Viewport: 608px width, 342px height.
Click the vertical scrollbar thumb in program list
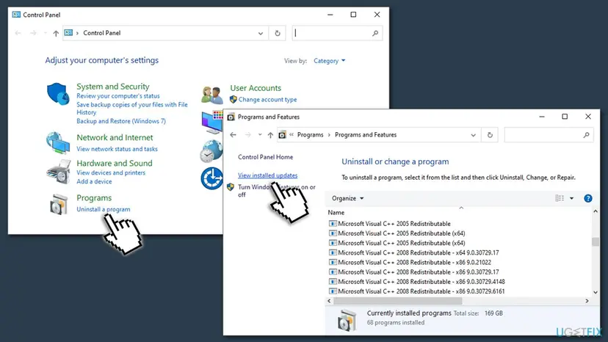pyautogui.click(x=596, y=241)
